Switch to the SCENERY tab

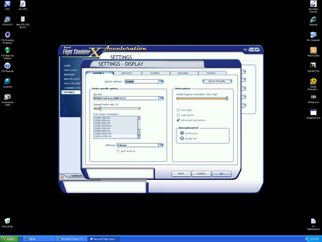pyautogui.click(x=155, y=73)
